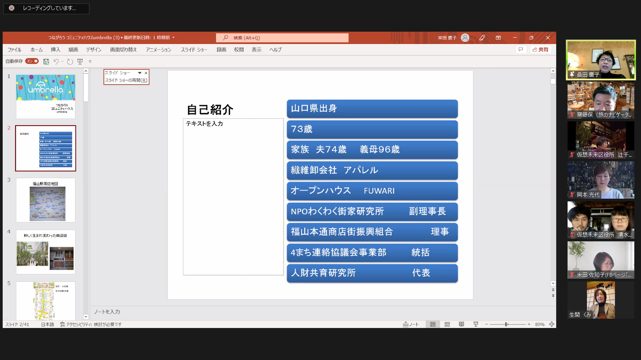Select slide 3 福山駅周辺地図 thumbnail
Screen dimensions: 641x360
pos(46,200)
